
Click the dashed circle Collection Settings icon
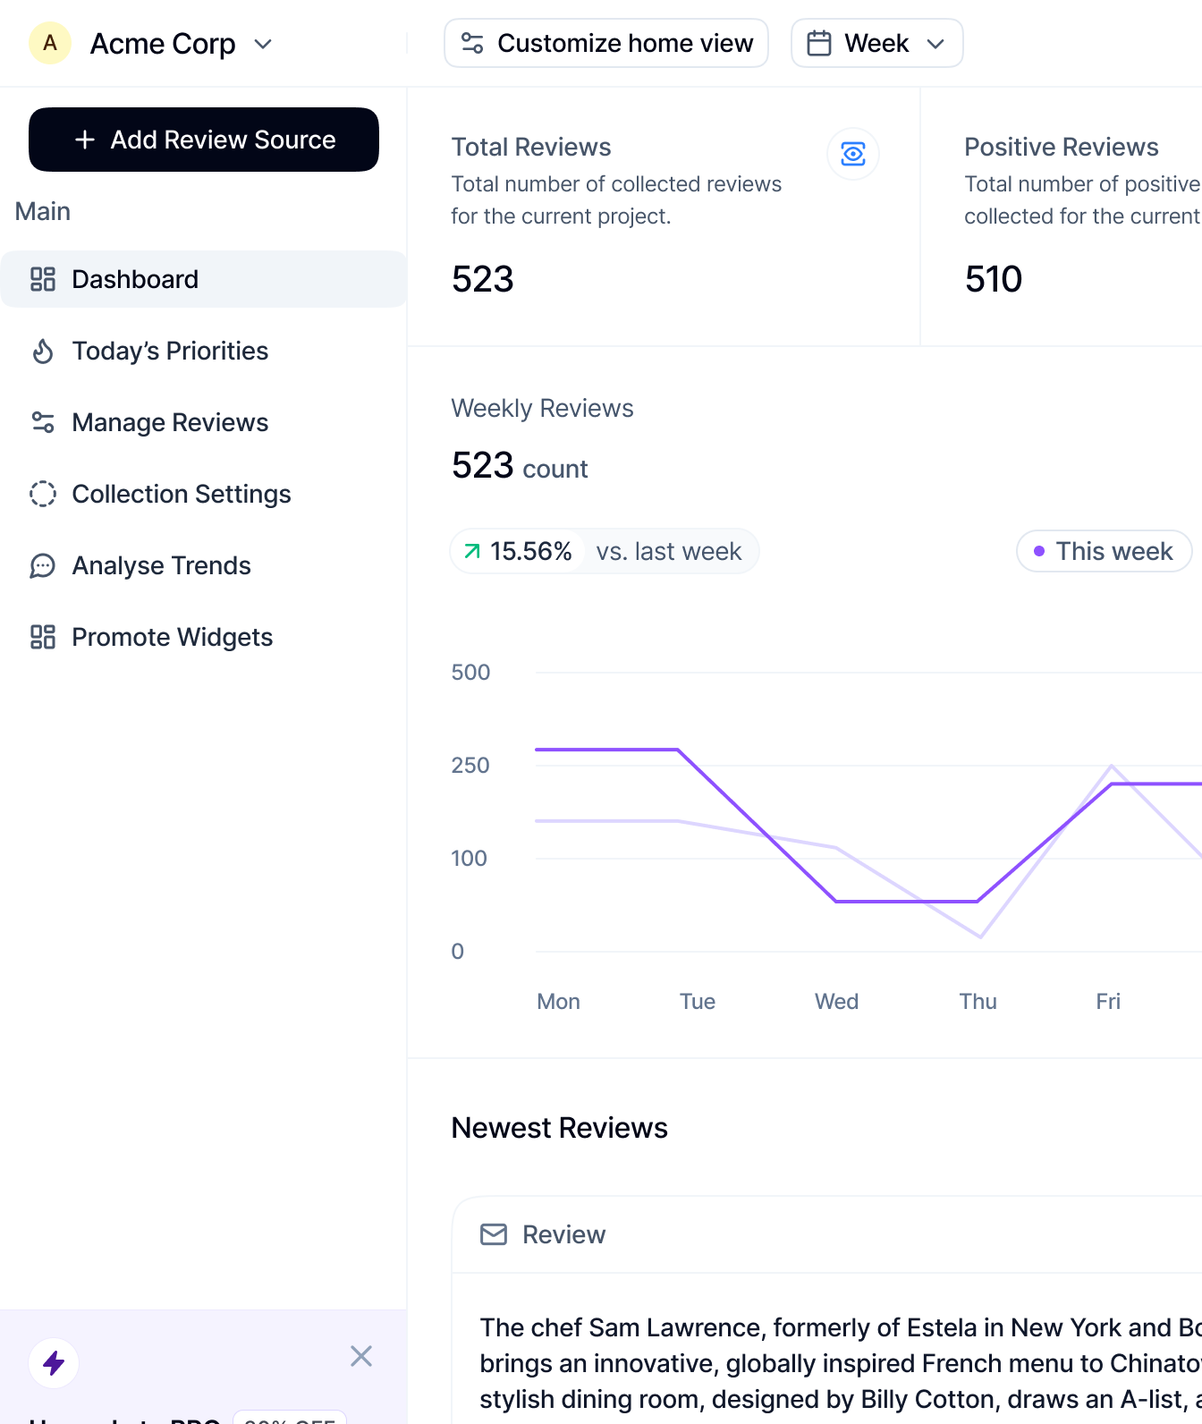pos(42,494)
